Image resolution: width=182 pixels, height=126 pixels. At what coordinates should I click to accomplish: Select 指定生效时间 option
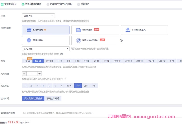pyautogui.click(x=53, y=99)
